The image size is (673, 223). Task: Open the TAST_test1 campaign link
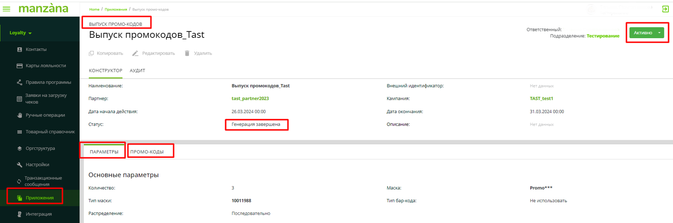(x=541, y=99)
